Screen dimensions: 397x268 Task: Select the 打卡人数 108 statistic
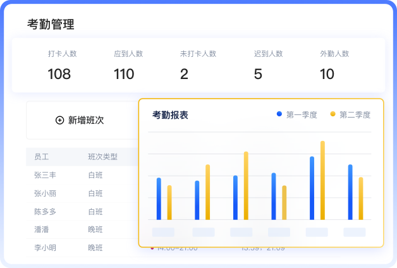point(63,64)
